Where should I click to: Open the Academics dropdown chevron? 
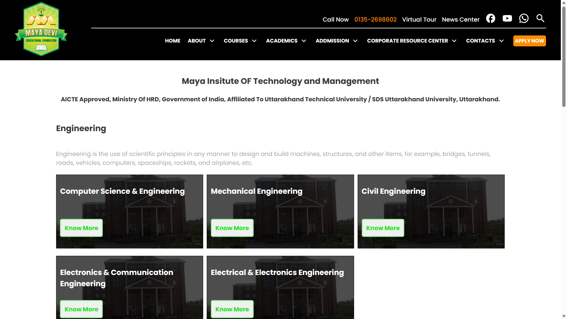tap(304, 41)
